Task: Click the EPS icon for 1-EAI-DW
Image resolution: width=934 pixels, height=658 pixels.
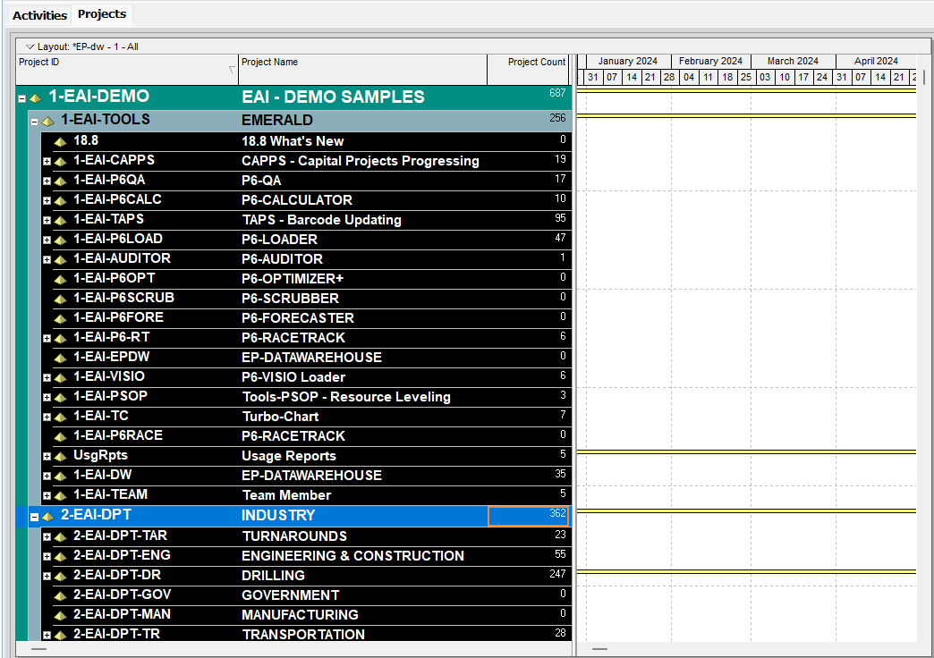Action: click(x=60, y=477)
